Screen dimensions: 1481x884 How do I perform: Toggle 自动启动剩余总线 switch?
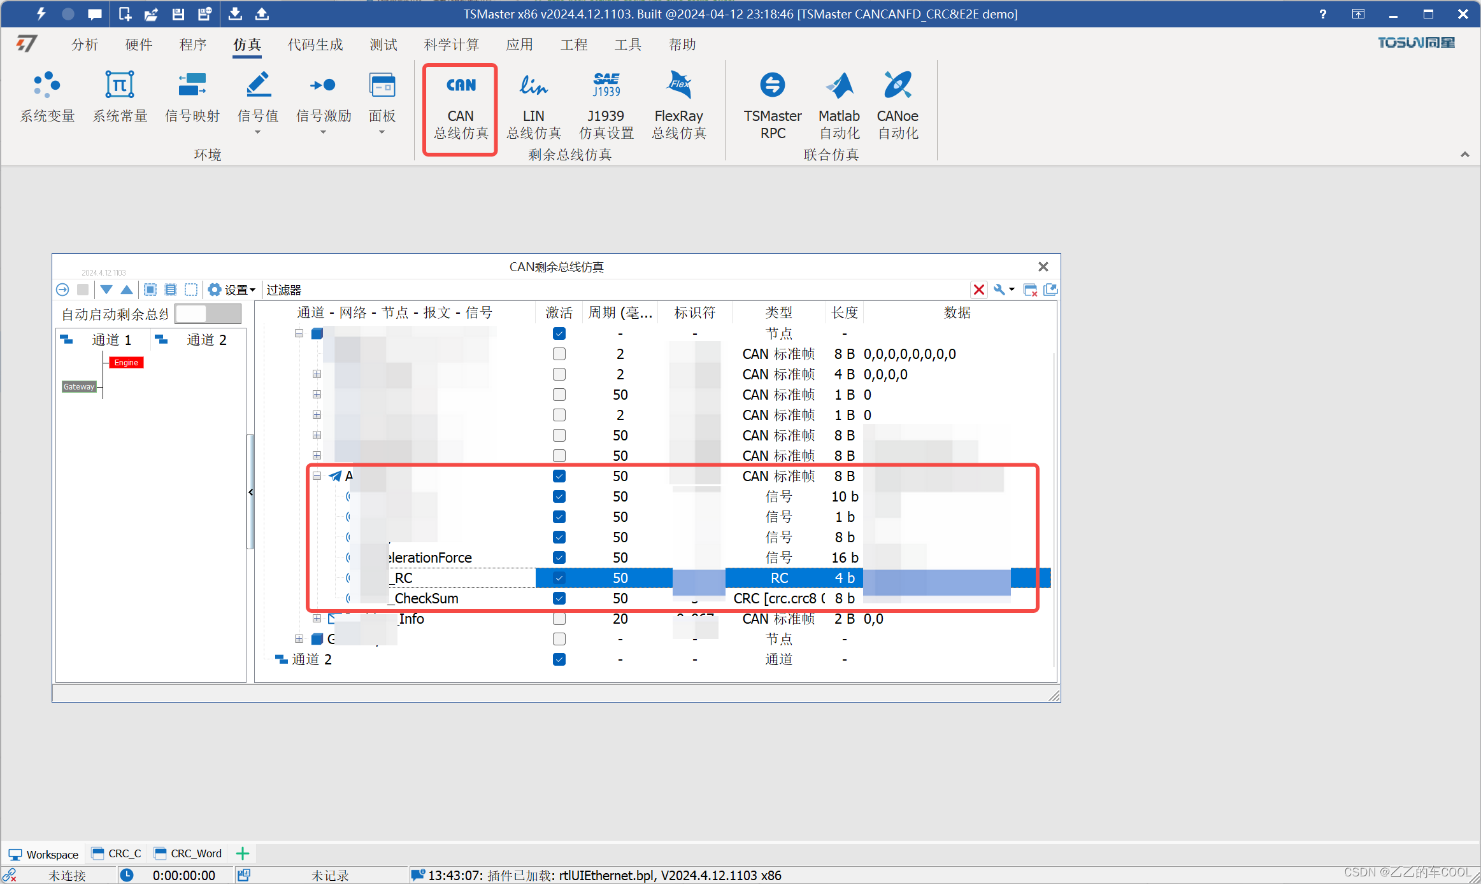(x=208, y=313)
